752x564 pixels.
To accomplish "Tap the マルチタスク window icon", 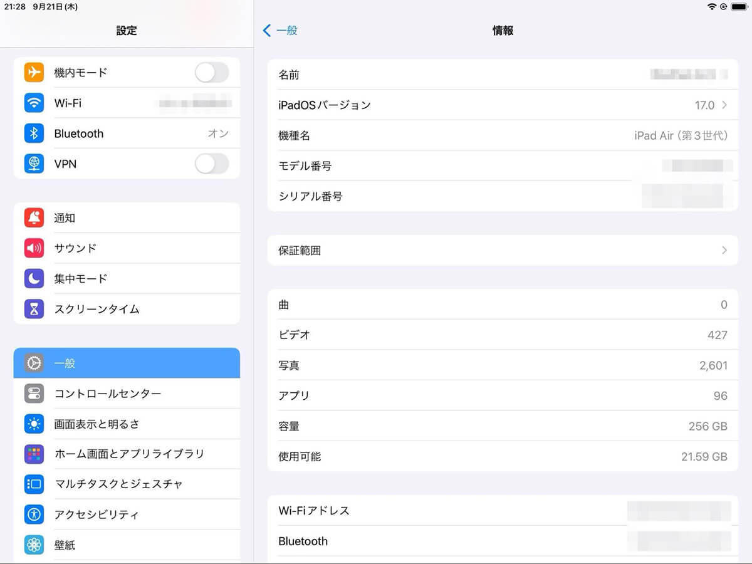I will [34, 484].
